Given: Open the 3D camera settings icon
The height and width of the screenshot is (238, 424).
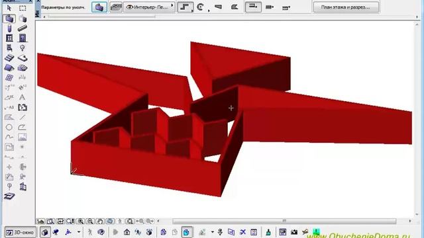Looking at the screenshot, I should 56,232.
